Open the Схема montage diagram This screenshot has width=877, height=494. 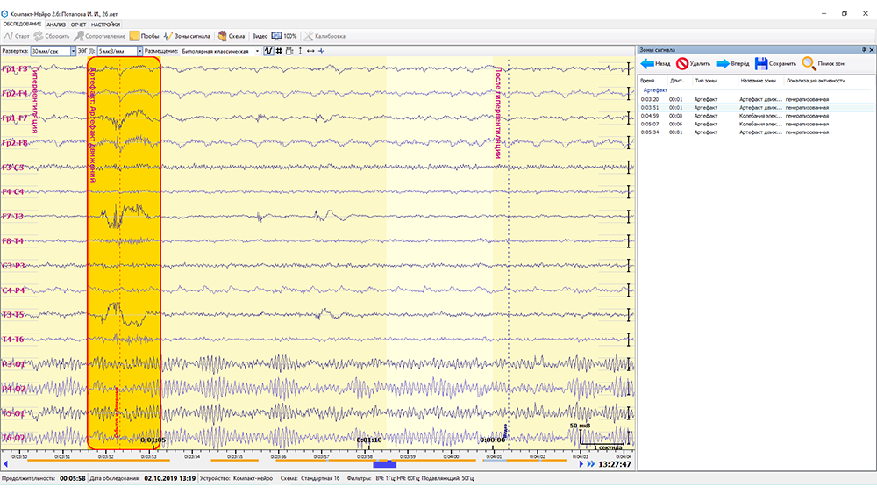[x=232, y=36]
